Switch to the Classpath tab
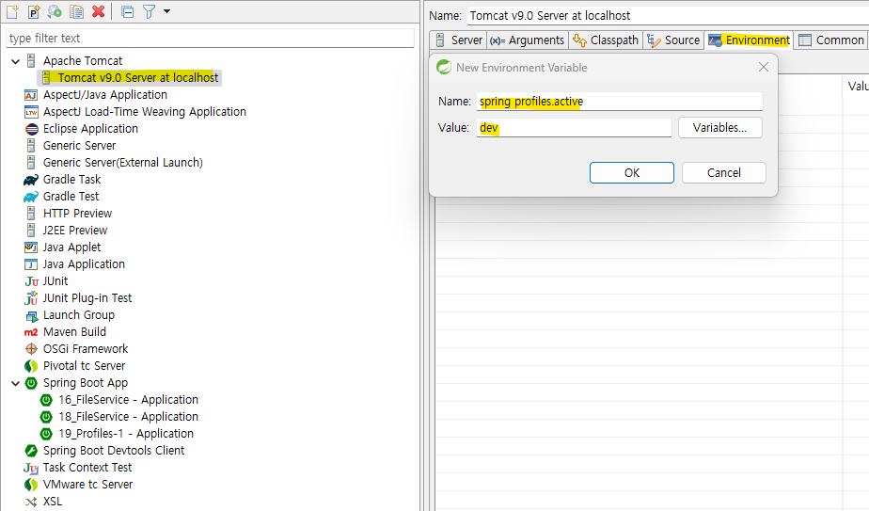Image resolution: width=869 pixels, height=511 pixels. point(606,40)
